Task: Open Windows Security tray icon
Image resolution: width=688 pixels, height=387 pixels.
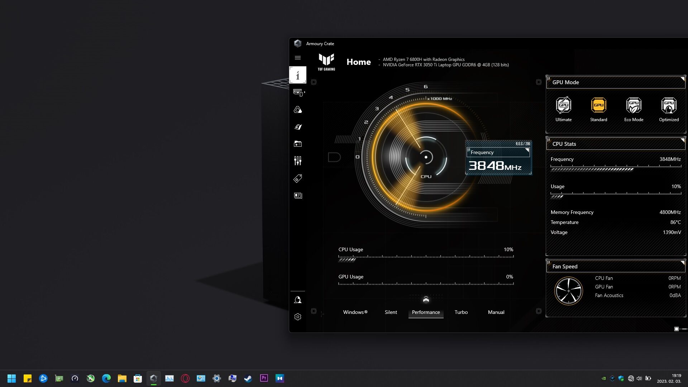Action: click(x=621, y=378)
